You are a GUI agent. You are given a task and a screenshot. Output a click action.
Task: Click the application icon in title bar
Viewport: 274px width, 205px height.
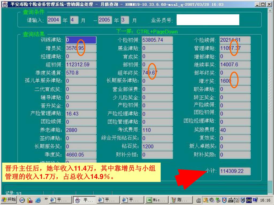click(x=5, y=4)
